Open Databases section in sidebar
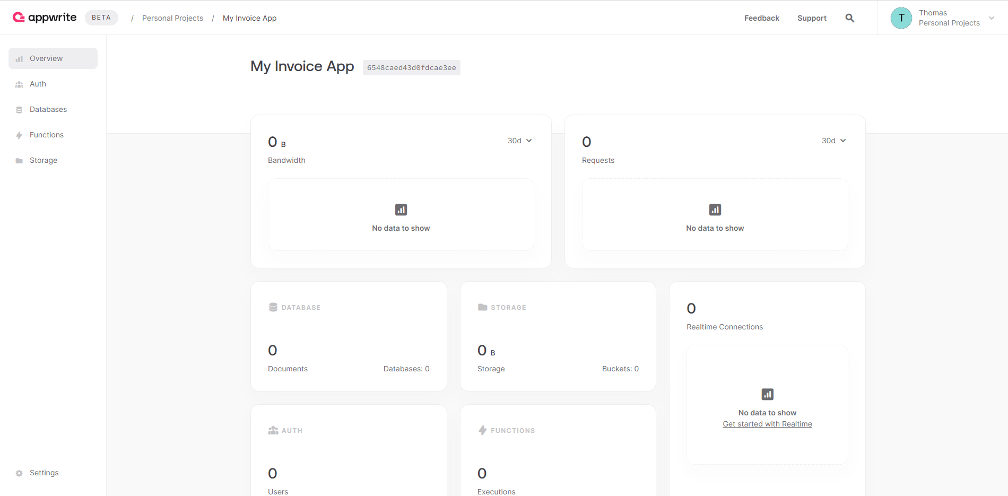This screenshot has width=1008, height=496. click(x=53, y=109)
